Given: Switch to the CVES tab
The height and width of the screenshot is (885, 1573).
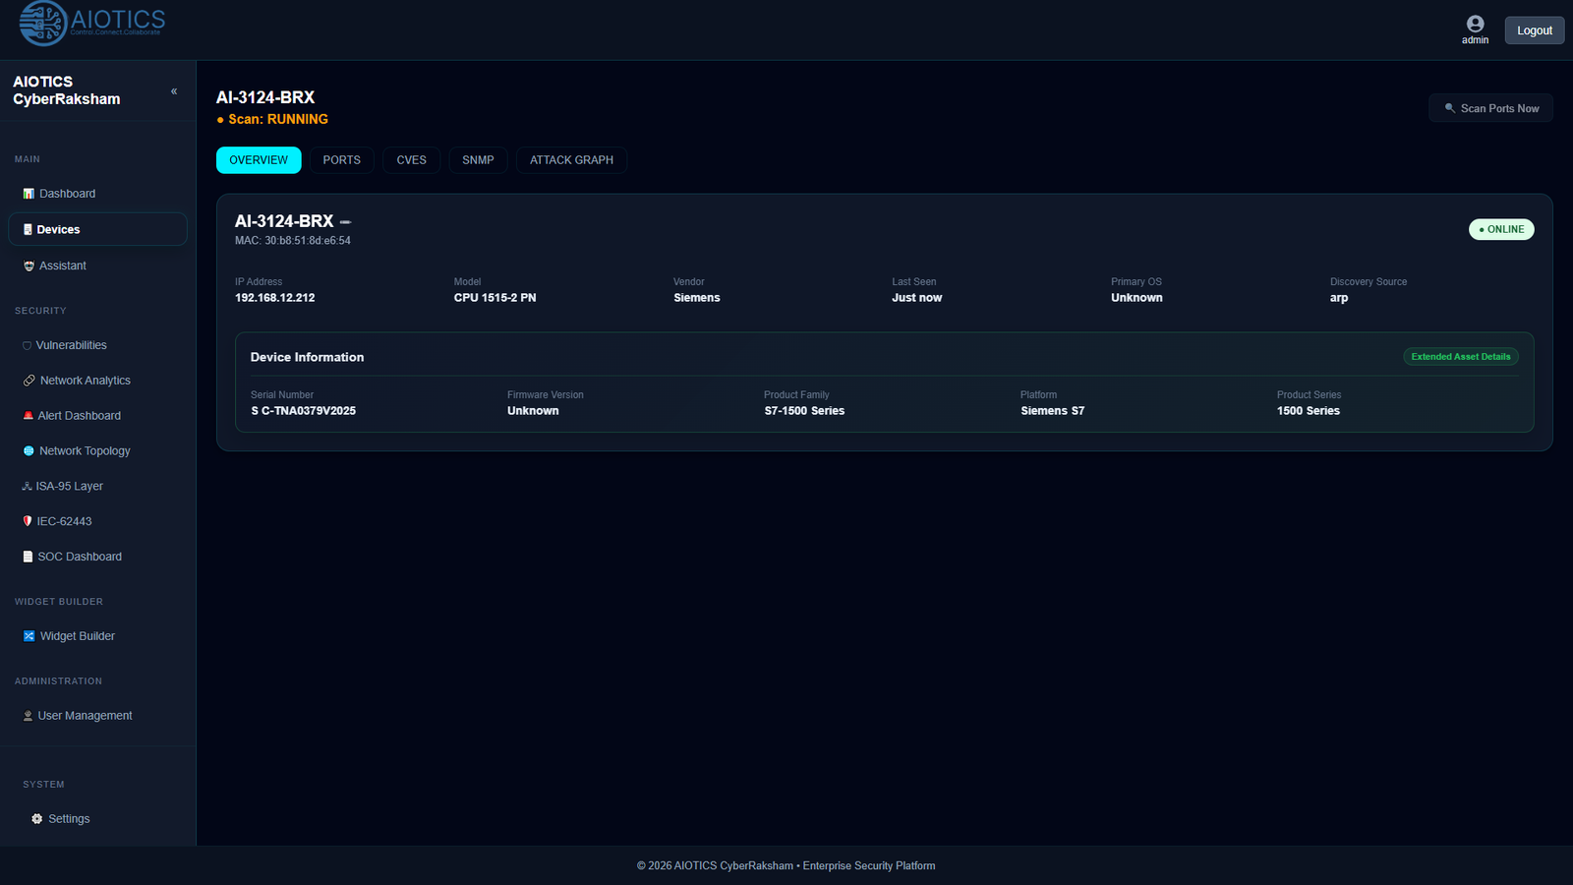Looking at the screenshot, I should tap(411, 160).
